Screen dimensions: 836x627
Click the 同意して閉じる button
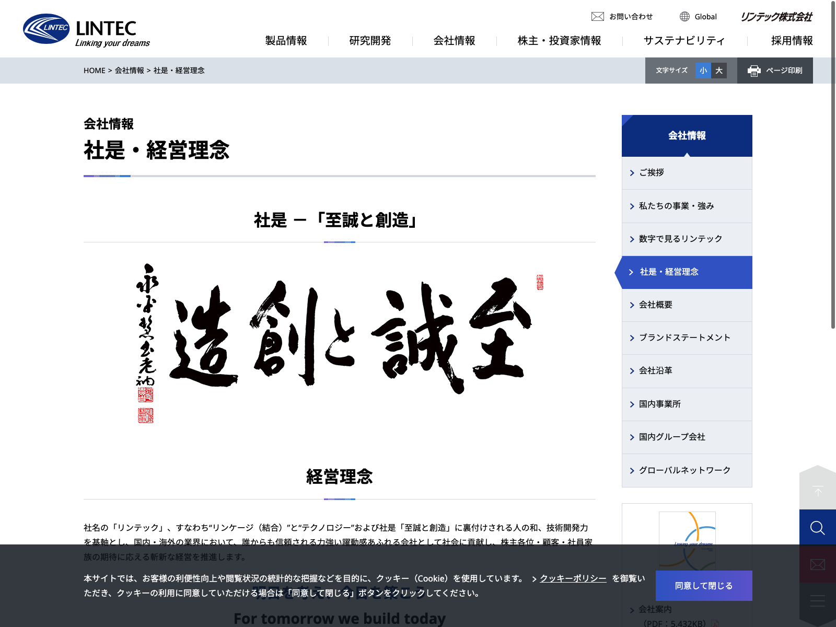[x=704, y=586]
